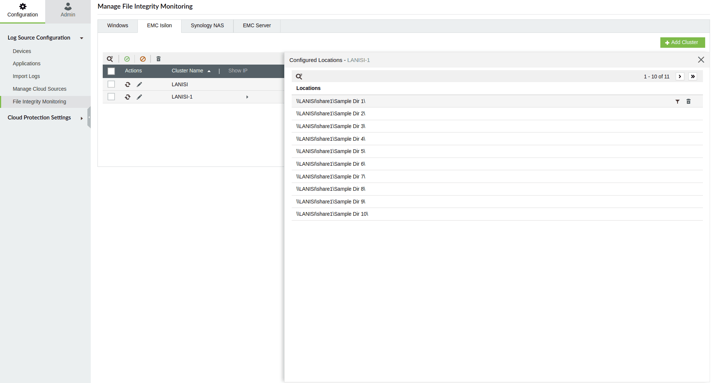Delete selected clusters with toolbar trash icon
The width and height of the screenshot is (716, 383).
158,59
